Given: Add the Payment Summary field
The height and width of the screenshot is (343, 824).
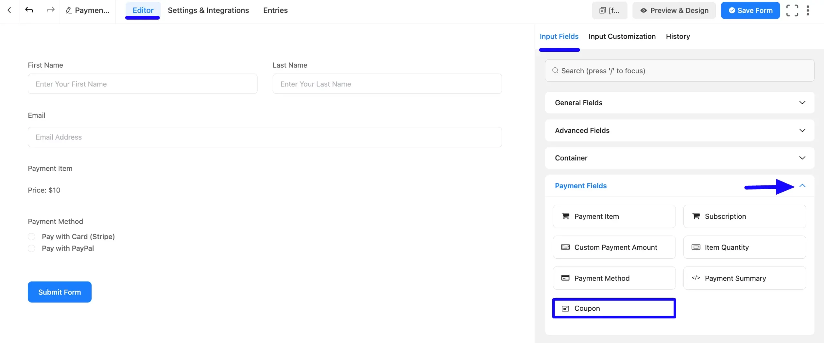Looking at the screenshot, I should coord(744,278).
